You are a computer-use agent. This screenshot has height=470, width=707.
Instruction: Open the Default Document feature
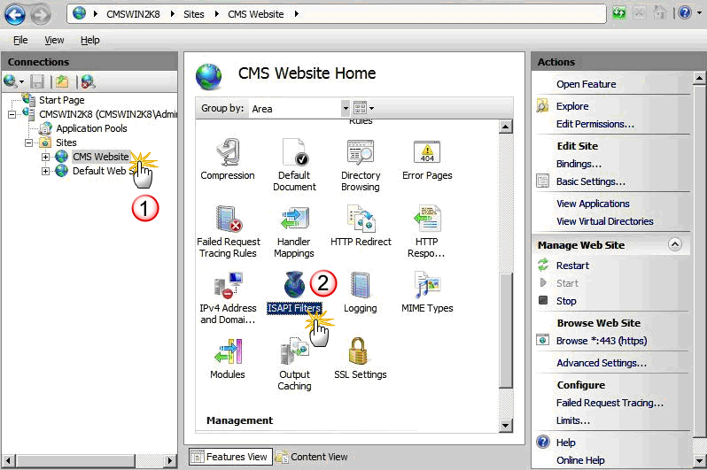(294, 153)
